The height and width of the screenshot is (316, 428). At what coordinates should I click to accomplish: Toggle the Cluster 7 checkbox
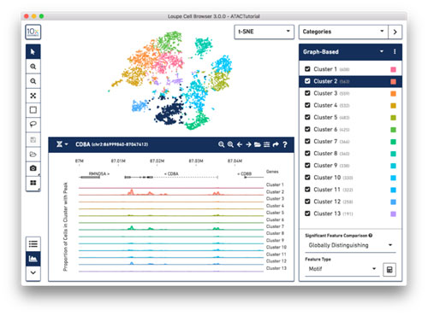coord(307,141)
